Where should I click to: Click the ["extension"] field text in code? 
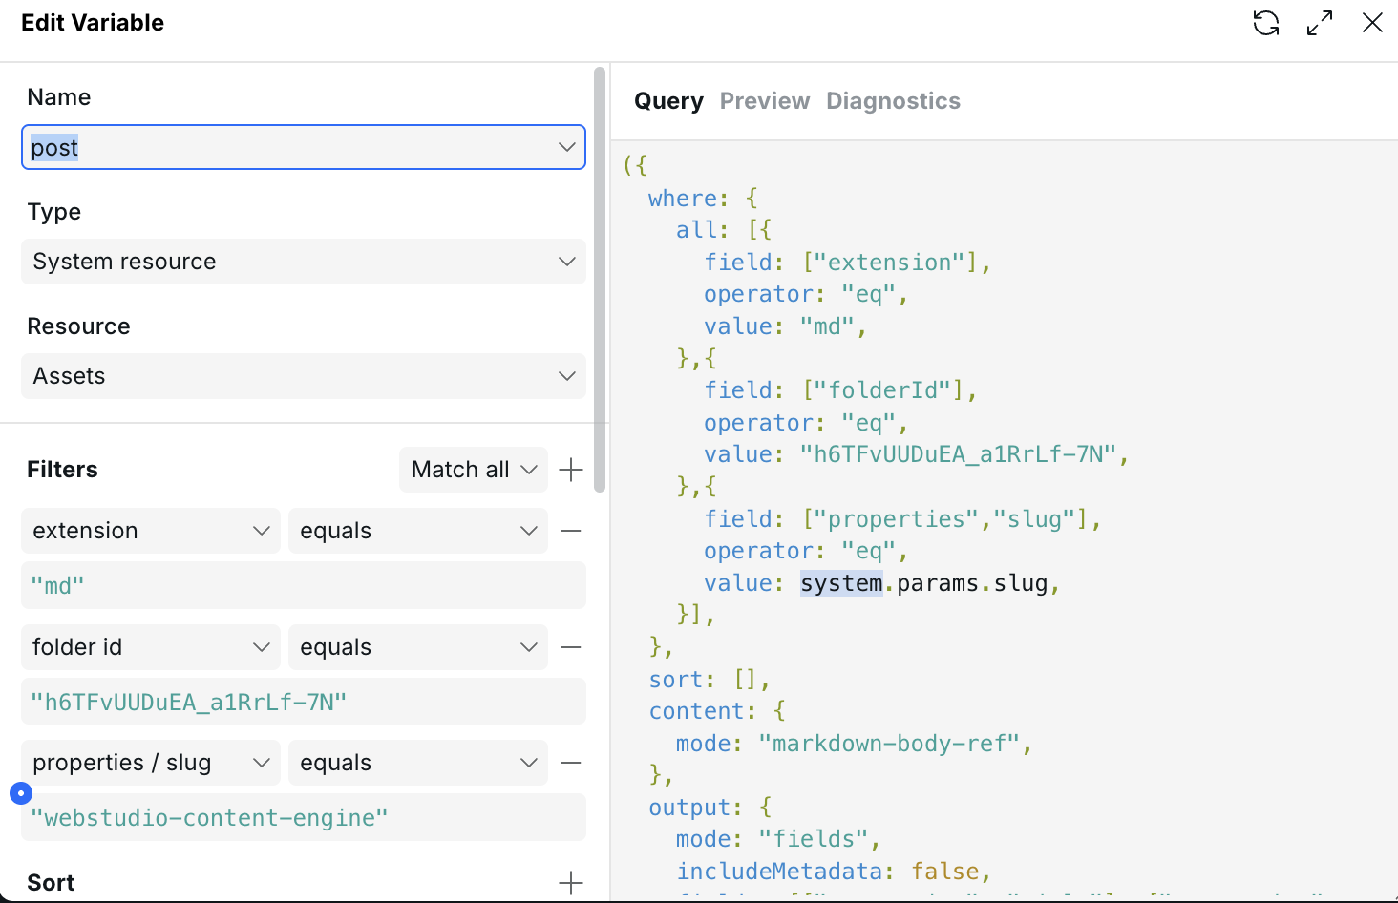click(890, 262)
